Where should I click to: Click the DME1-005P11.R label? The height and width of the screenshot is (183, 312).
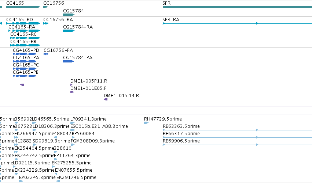point(89,81)
